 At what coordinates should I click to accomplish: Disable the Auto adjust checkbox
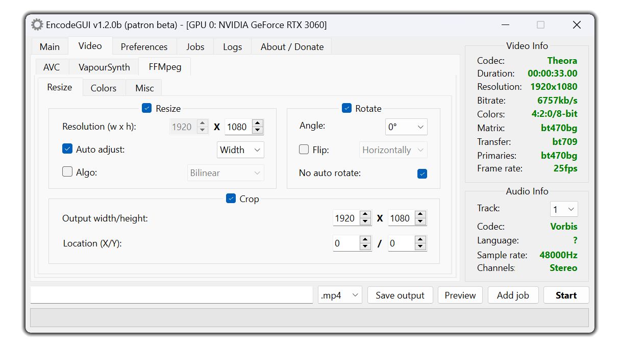pyautogui.click(x=67, y=149)
